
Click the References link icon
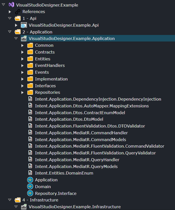pos(18,12)
